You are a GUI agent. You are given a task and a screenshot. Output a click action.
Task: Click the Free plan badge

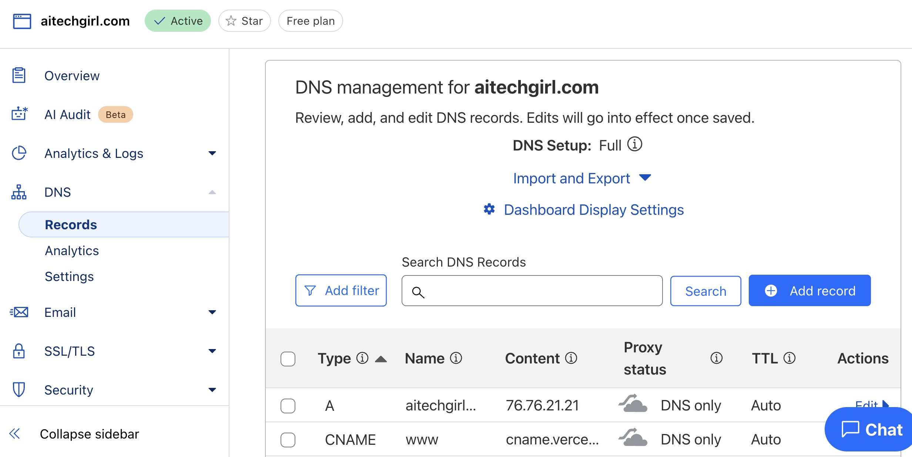pos(311,21)
